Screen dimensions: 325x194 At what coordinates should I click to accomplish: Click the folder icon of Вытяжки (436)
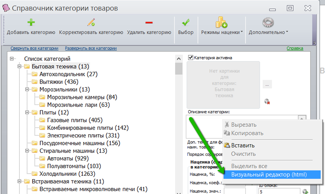coord(35,82)
